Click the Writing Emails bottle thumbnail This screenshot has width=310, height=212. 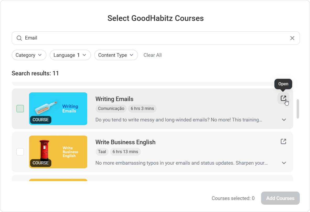[58, 109]
